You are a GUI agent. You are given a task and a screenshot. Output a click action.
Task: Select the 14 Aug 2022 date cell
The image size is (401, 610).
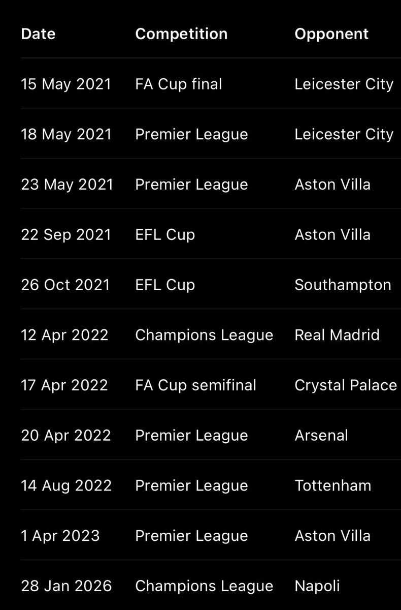pyautogui.click(x=66, y=486)
